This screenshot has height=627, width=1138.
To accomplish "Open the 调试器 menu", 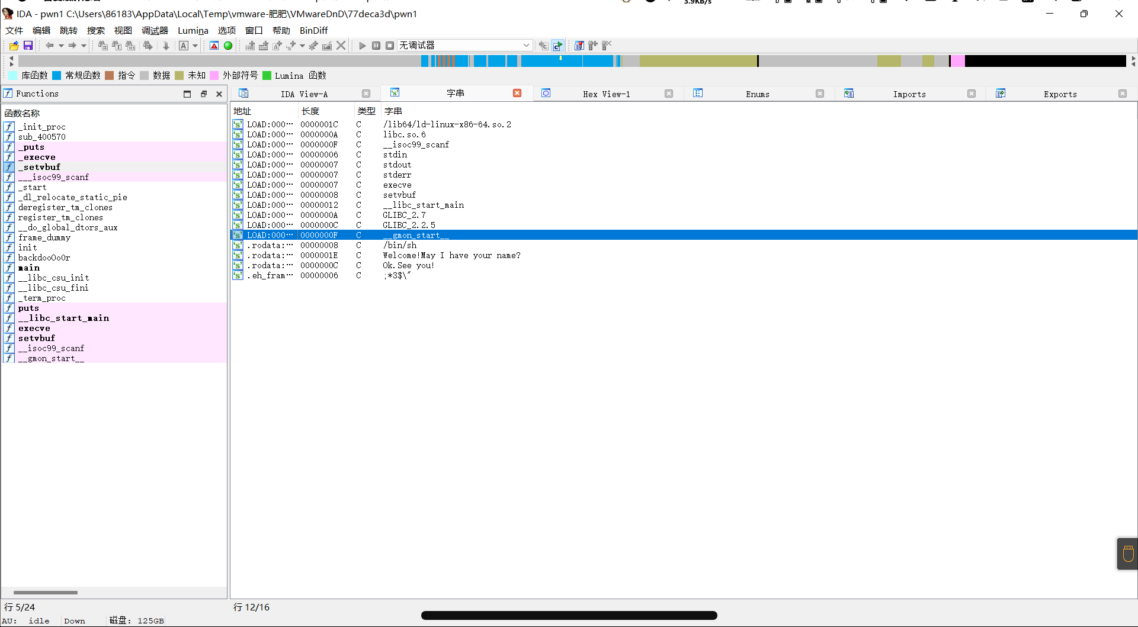I will pos(155,30).
